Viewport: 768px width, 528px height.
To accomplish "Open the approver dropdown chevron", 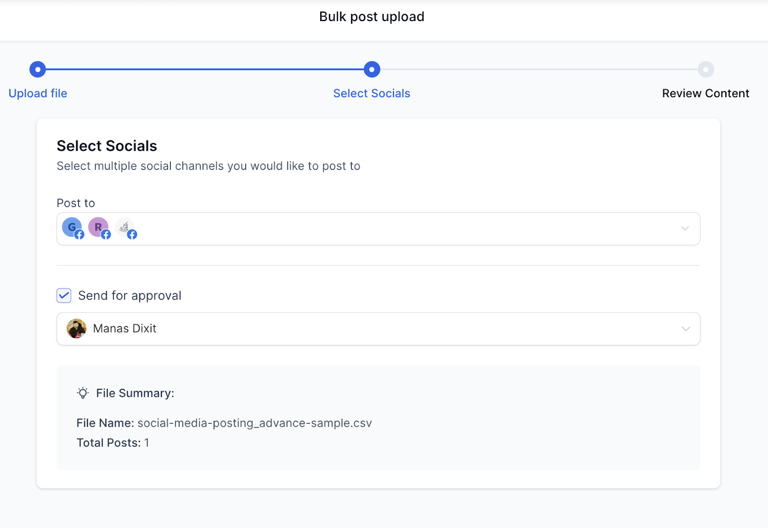I will (x=686, y=329).
